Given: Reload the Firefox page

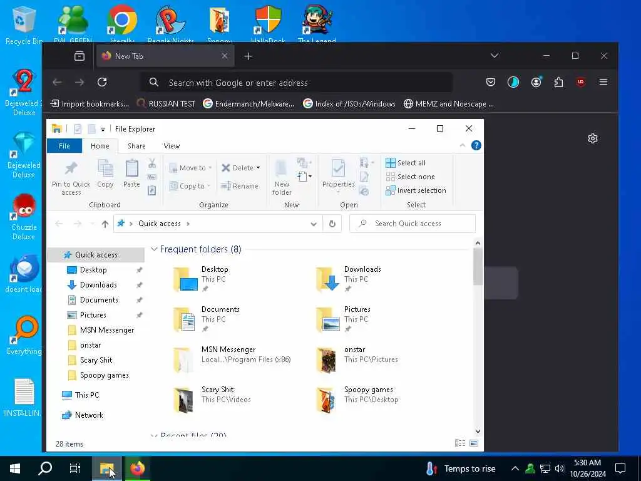Looking at the screenshot, I should (x=102, y=82).
